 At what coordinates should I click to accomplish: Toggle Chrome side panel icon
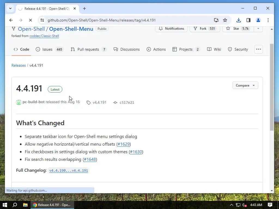click(x=248, y=20)
